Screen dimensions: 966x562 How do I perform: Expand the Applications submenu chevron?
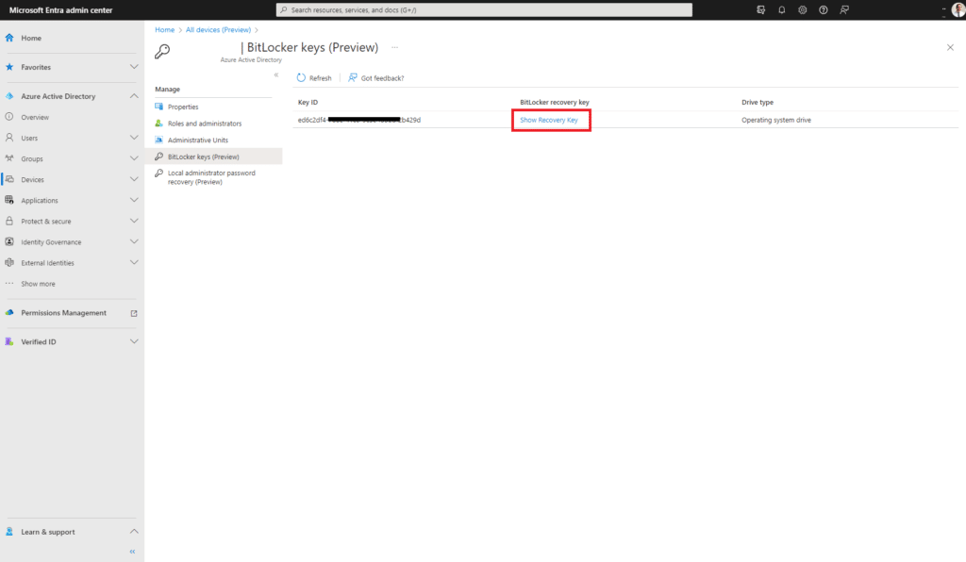click(x=133, y=200)
